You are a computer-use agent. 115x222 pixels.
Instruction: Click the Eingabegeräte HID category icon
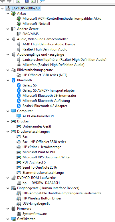(13, 188)
